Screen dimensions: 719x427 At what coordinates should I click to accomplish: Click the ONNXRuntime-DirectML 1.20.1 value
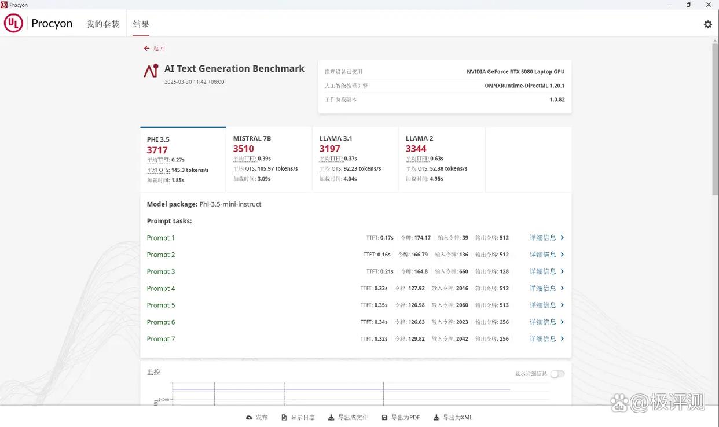[x=525, y=86]
